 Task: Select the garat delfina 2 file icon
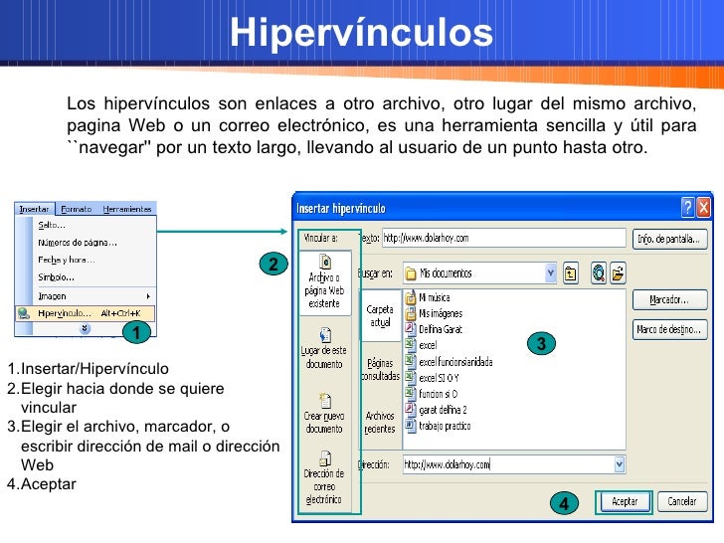[410, 410]
